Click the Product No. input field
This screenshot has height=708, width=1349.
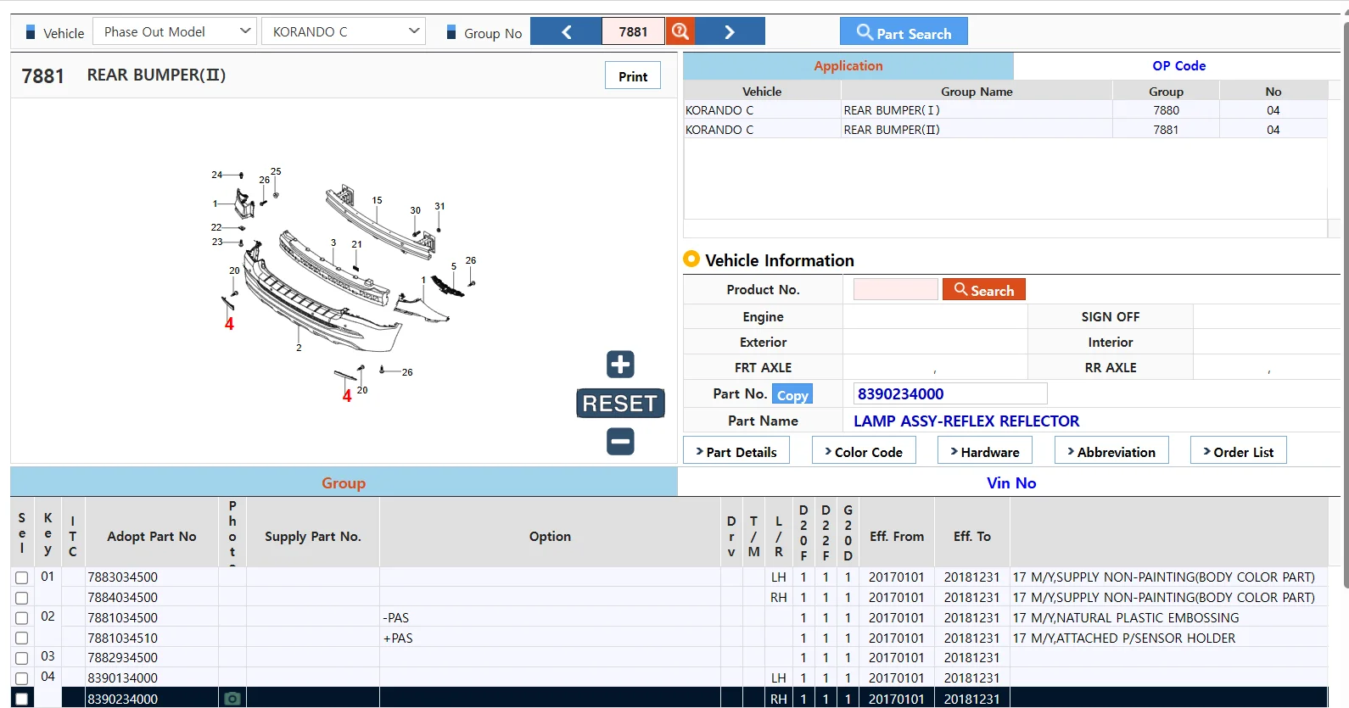point(895,289)
